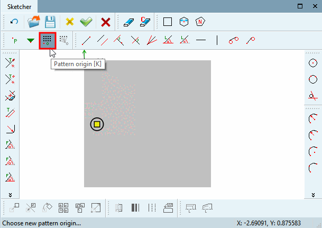Viewport: 322px width, 228px height.
Task: Select bottom F angle triangle tool
Action: 10,177
